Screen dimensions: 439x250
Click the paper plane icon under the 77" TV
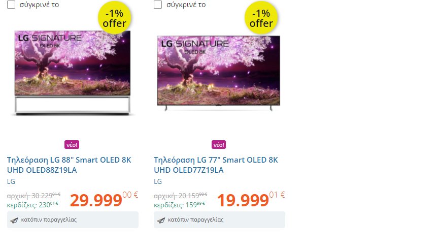click(161, 221)
